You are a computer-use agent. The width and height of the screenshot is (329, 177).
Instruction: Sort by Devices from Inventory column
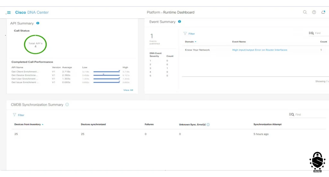point(28,124)
